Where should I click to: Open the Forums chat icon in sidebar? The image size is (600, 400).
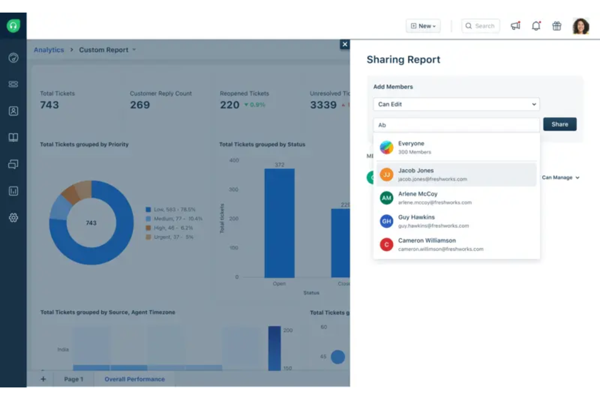point(13,164)
